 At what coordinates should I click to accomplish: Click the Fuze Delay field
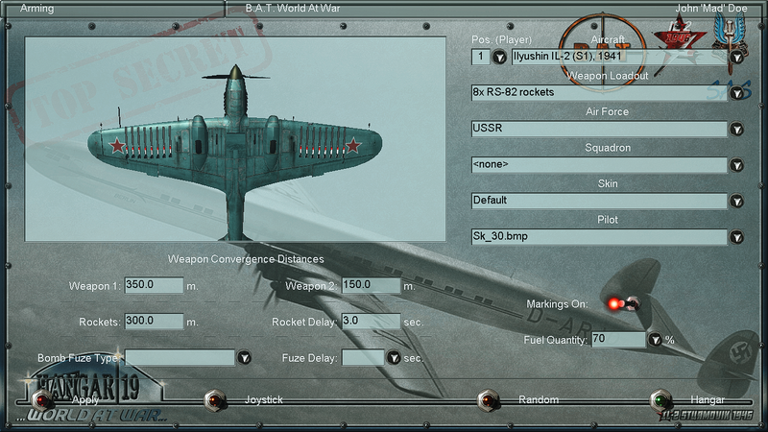pos(363,357)
